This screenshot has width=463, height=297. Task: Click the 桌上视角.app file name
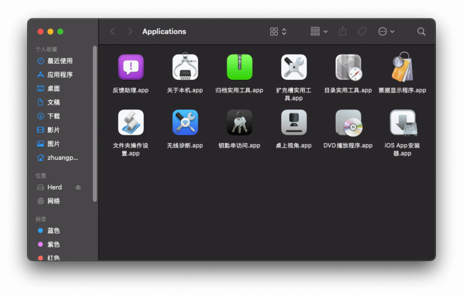click(x=294, y=146)
